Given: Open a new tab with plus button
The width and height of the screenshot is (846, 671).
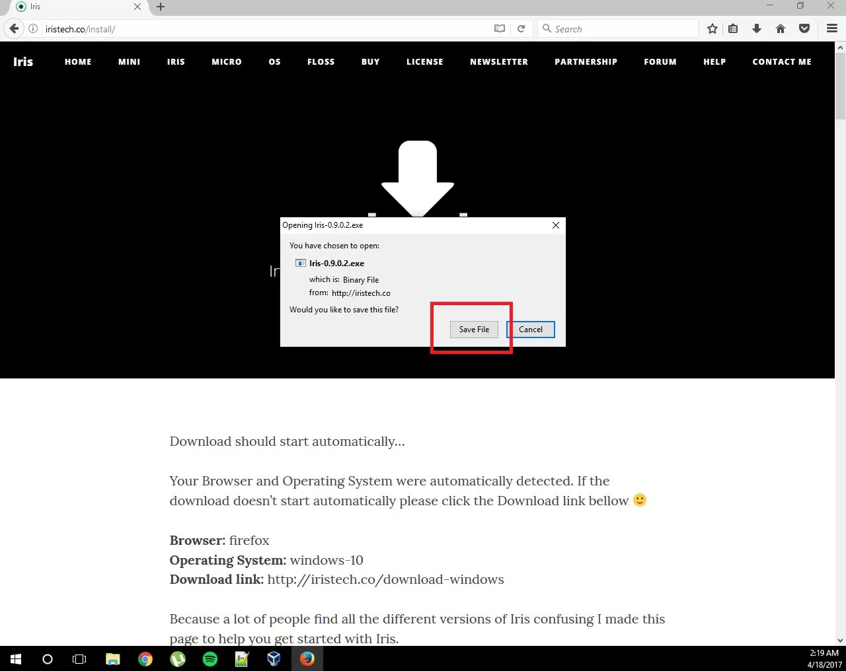Looking at the screenshot, I should tap(161, 7).
